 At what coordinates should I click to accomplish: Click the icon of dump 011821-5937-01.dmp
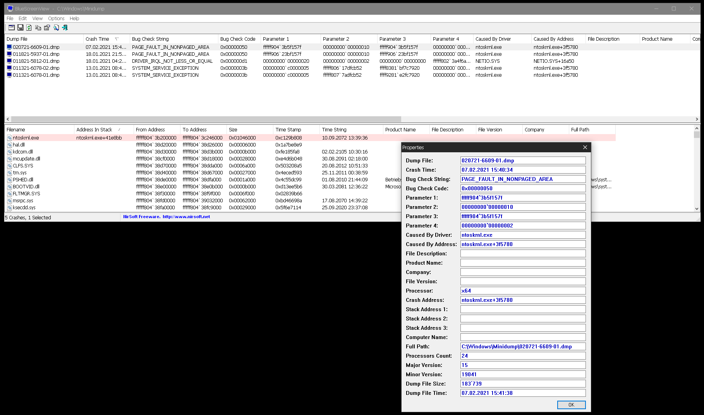pos(9,54)
